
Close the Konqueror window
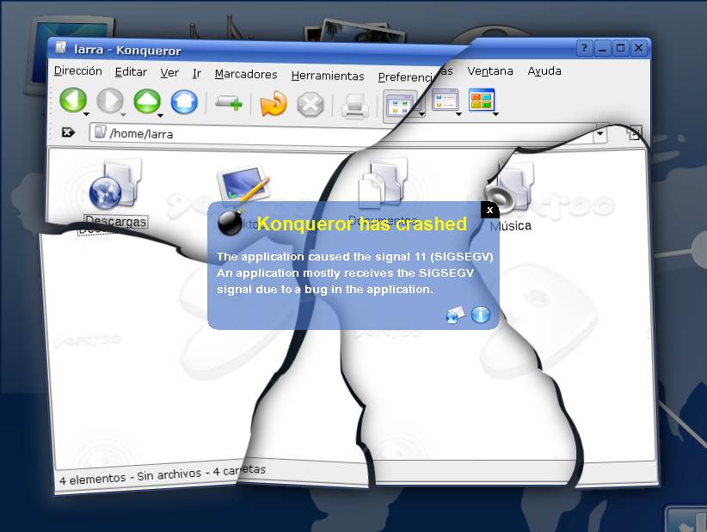(x=639, y=48)
